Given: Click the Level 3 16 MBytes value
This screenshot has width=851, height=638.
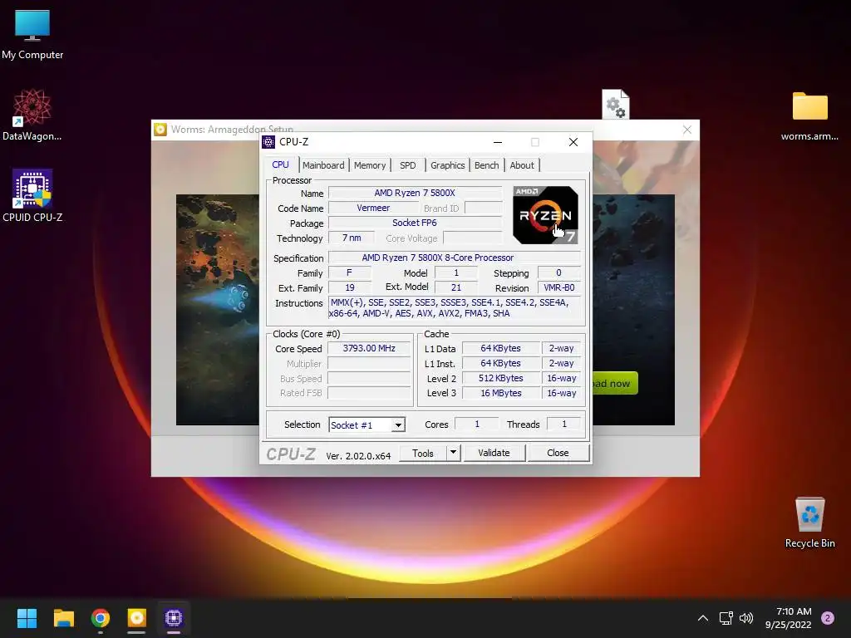Looking at the screenshot, I should pyautogui.click(x=500, y=393).
